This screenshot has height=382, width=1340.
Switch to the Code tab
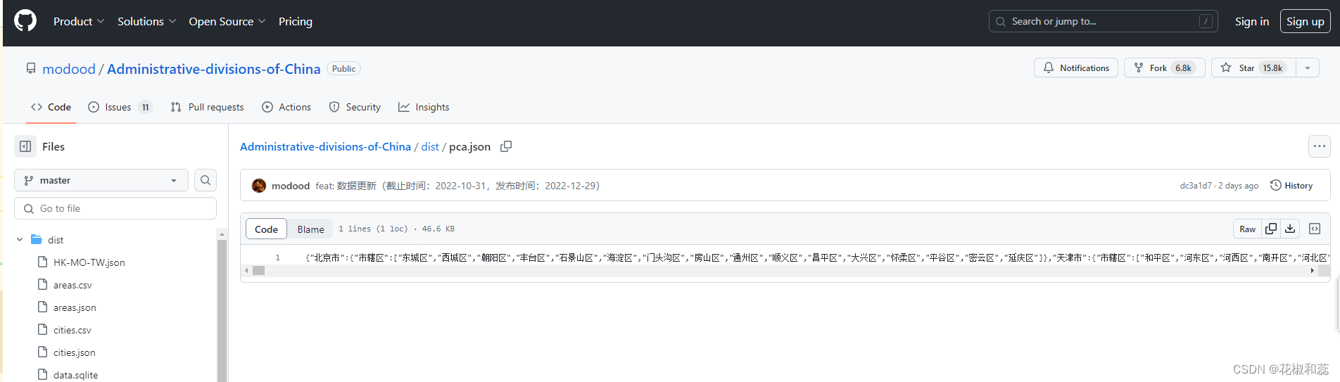point(51,107)
